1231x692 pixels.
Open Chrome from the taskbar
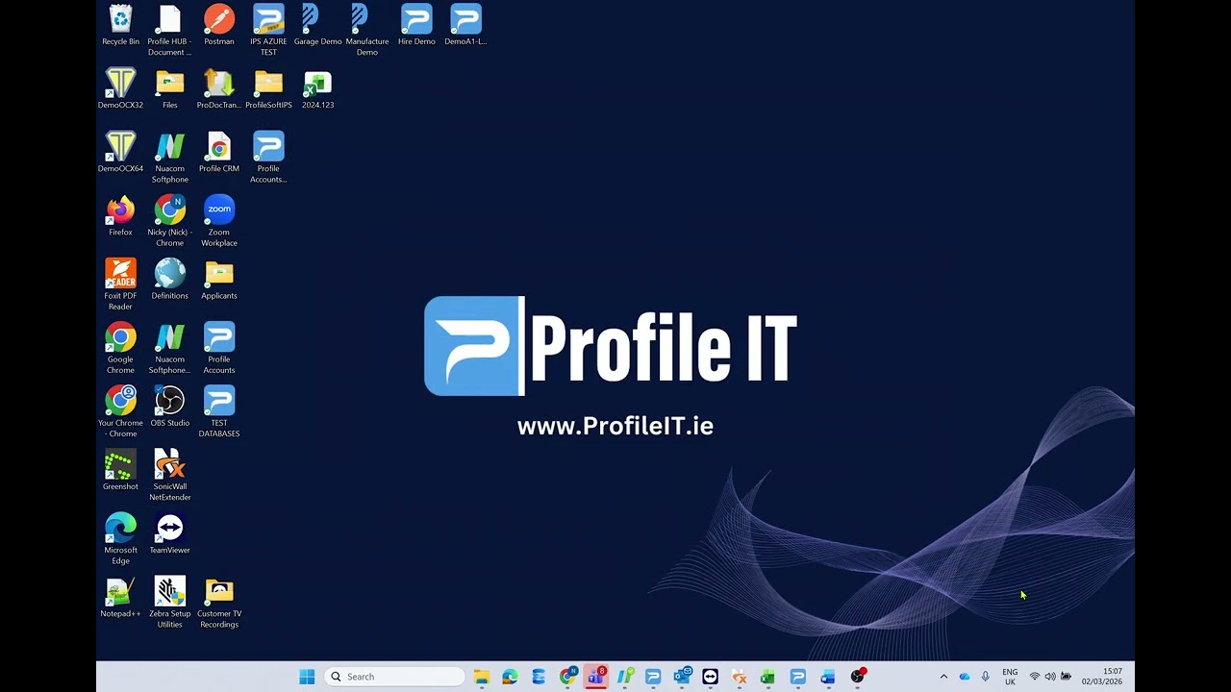[x=567, y=677]
